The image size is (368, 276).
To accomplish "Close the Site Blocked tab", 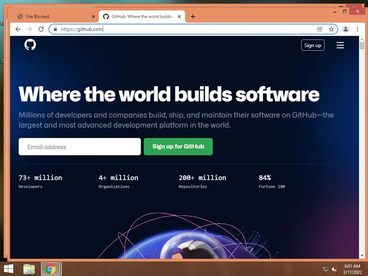I will tap(93, 17).
